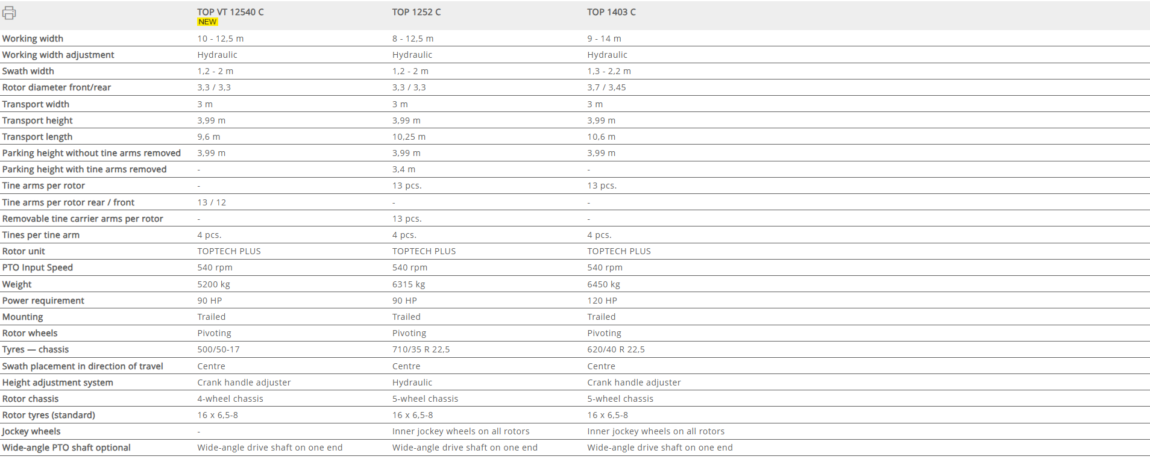Click the print icon above the table
Image resolution: width=1150 pixels, height=459 pixels.
click(x=9, y=13)
